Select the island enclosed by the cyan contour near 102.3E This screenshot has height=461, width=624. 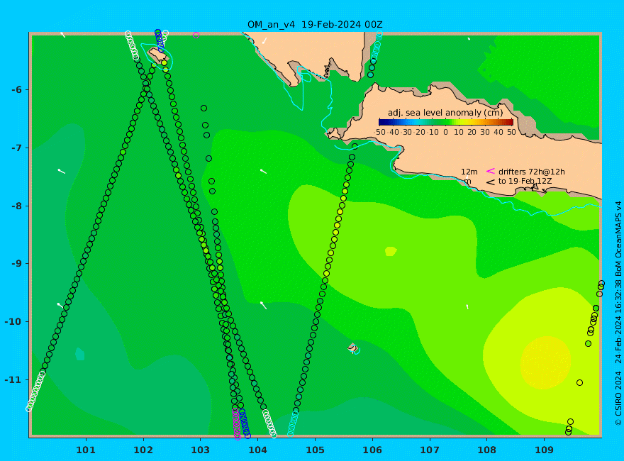(157, 55)
